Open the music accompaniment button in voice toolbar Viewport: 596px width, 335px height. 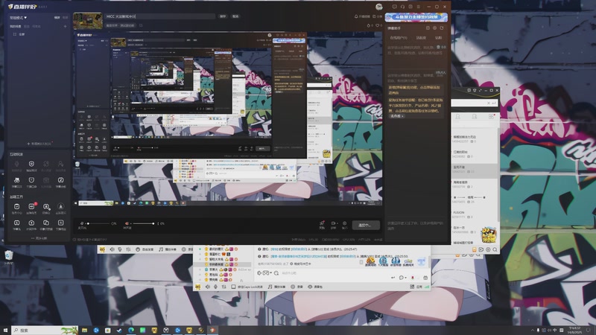coord(276,287)
